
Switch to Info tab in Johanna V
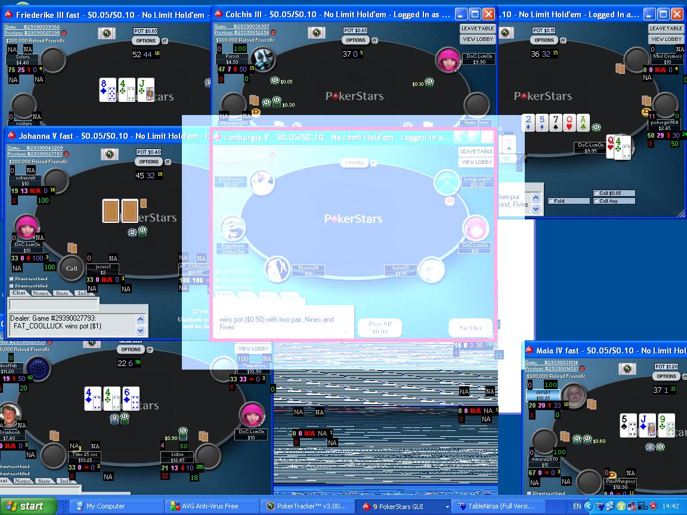click(83, 293)
